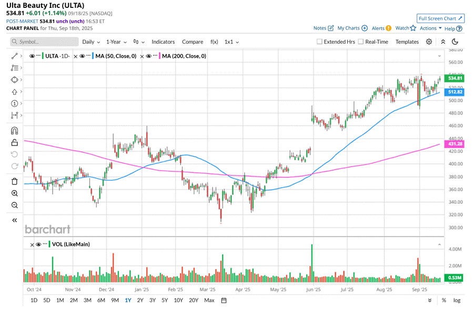This screenshot has width=475, height=310.
Task: Zoom in on the chart
Action: 14,193
